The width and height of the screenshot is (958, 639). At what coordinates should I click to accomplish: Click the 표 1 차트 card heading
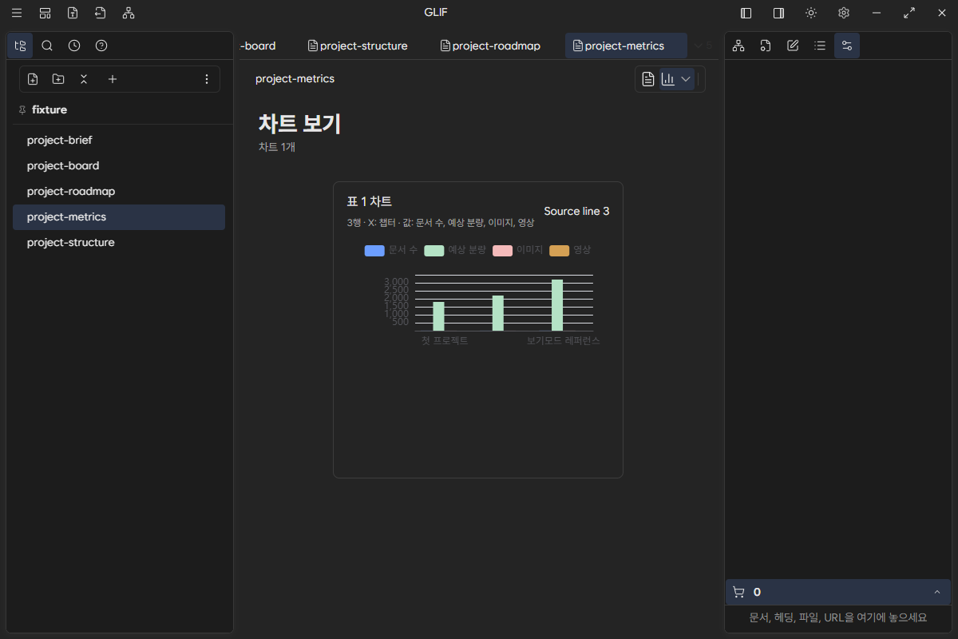(x=370, y=201)
